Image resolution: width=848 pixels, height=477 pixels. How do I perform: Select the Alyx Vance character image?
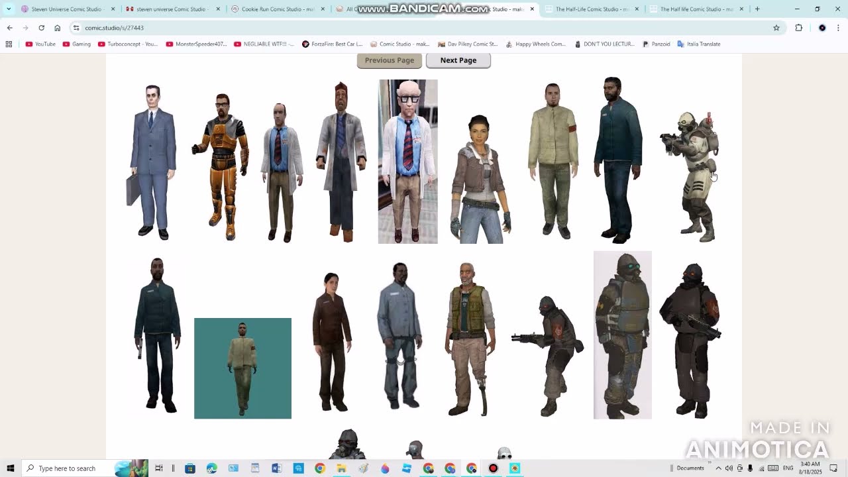click(481, 179)
